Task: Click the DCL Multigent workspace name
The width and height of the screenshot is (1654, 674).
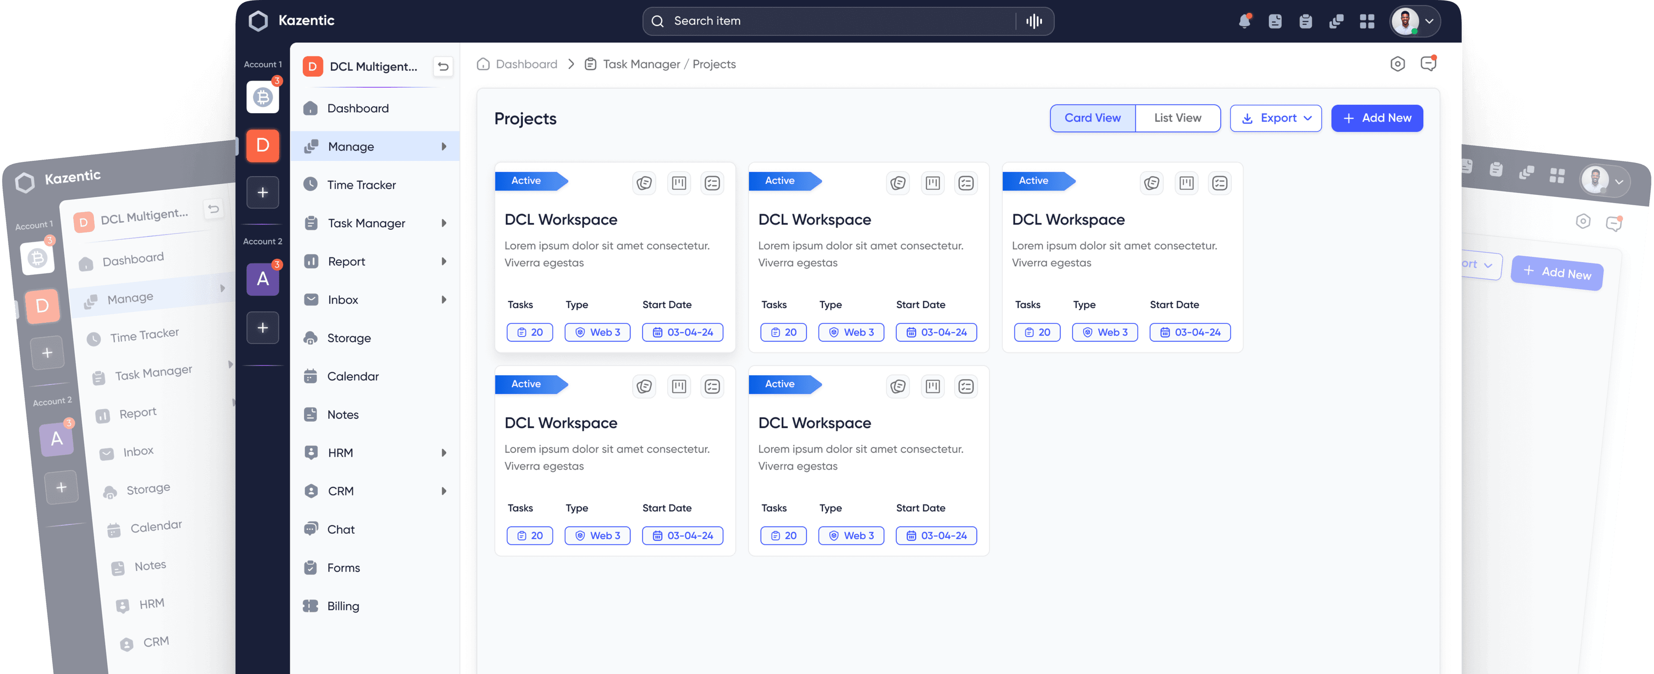Action: 373,66
